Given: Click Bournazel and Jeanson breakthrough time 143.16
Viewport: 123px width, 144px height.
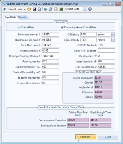Looking at the screenshot, I should point(100,125).
